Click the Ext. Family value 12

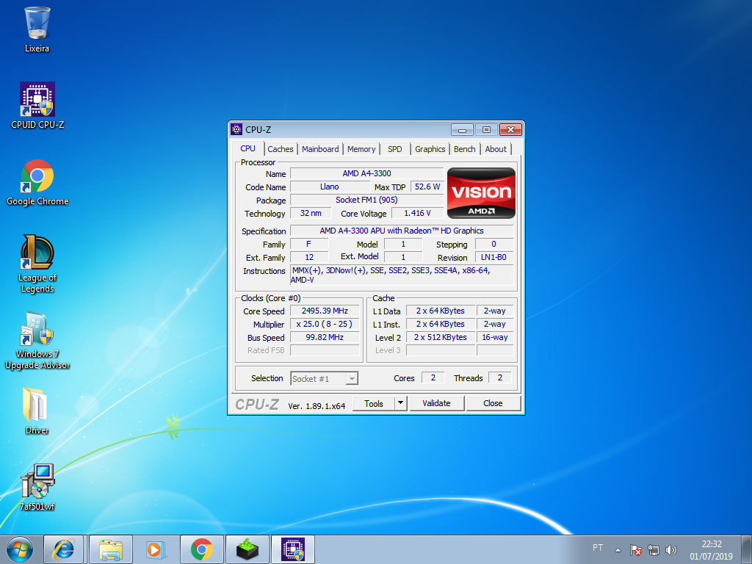pos(309,258)
